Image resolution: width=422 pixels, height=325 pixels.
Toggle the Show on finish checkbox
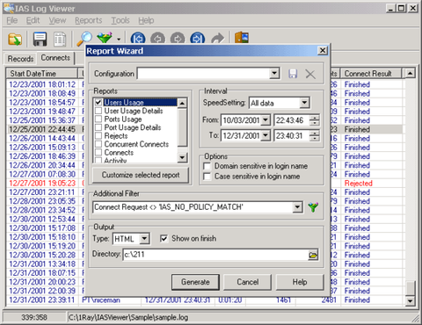(164, 238)
